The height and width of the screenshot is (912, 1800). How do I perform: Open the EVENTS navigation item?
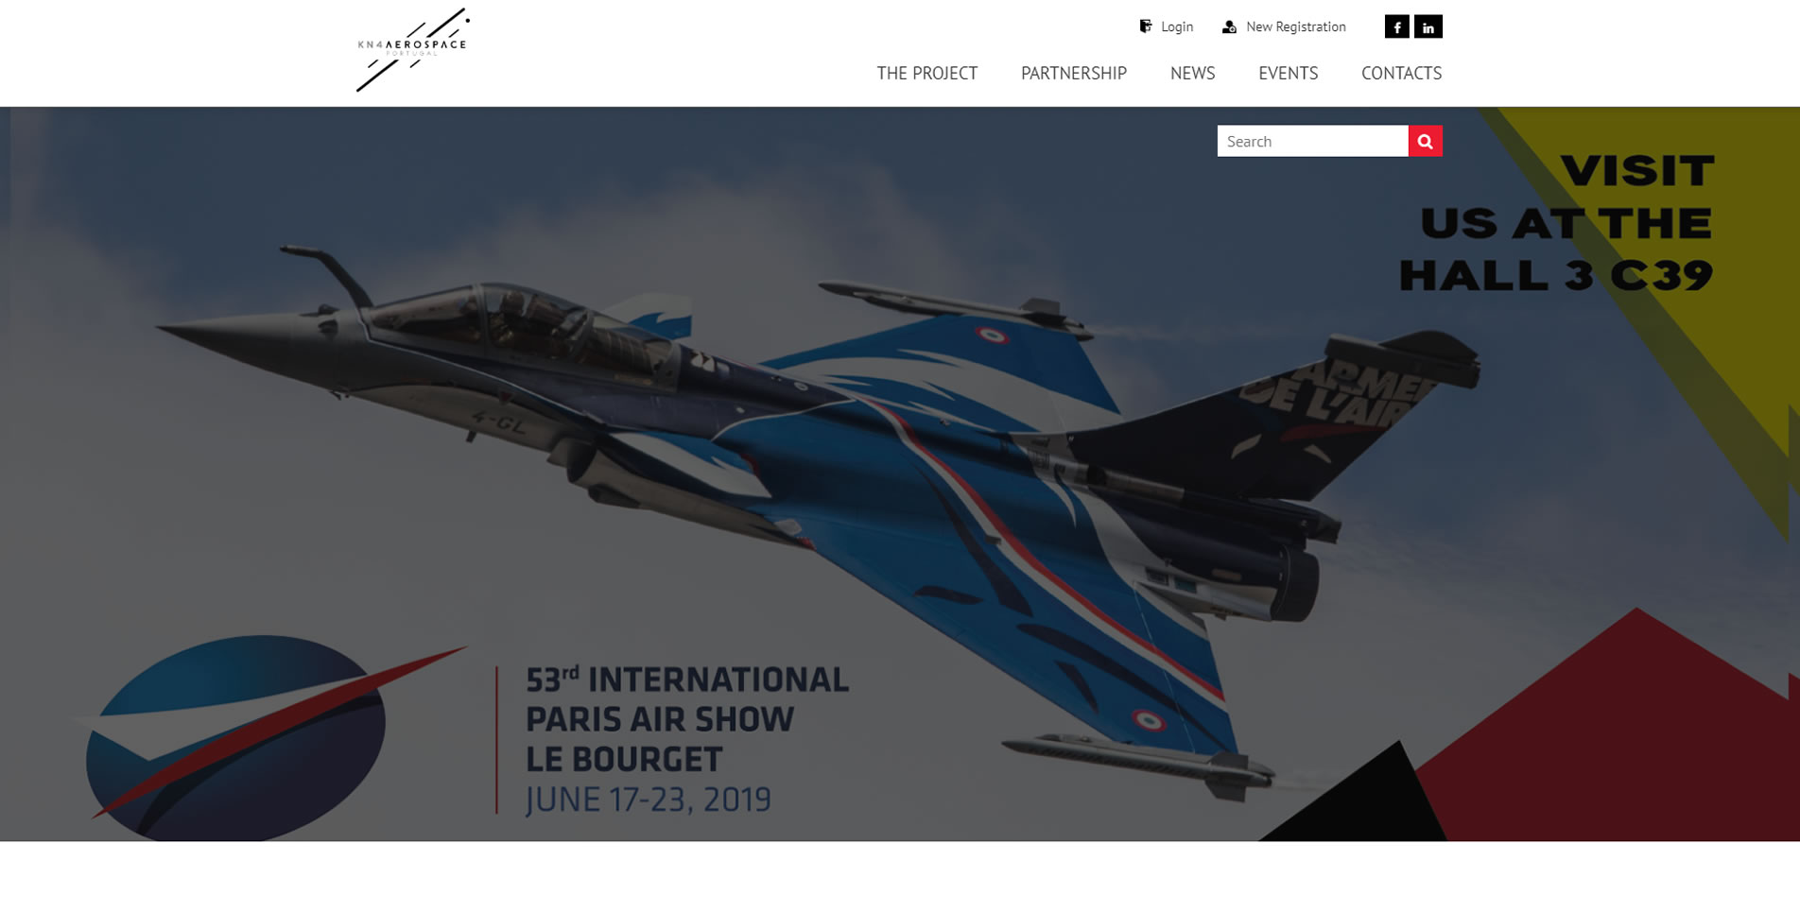1289,73
